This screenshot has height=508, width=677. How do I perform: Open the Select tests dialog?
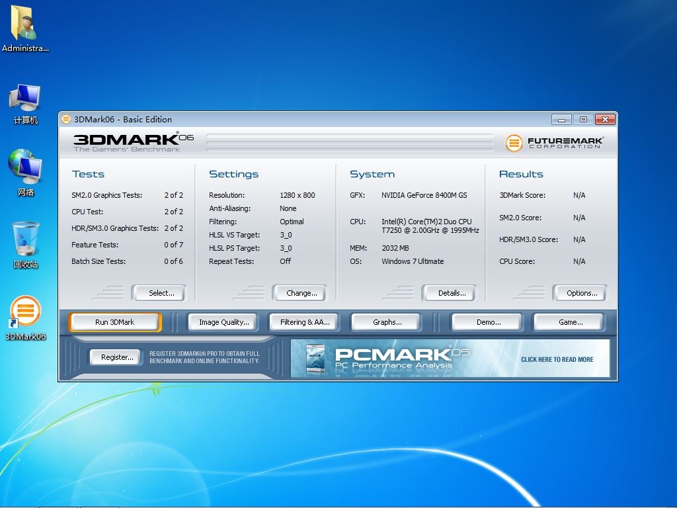159,293
